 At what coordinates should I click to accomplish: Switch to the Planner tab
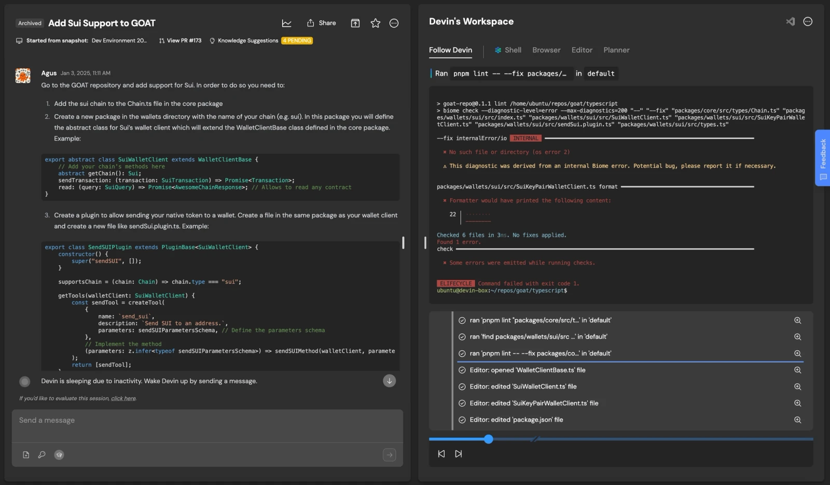tap(616, 50)
